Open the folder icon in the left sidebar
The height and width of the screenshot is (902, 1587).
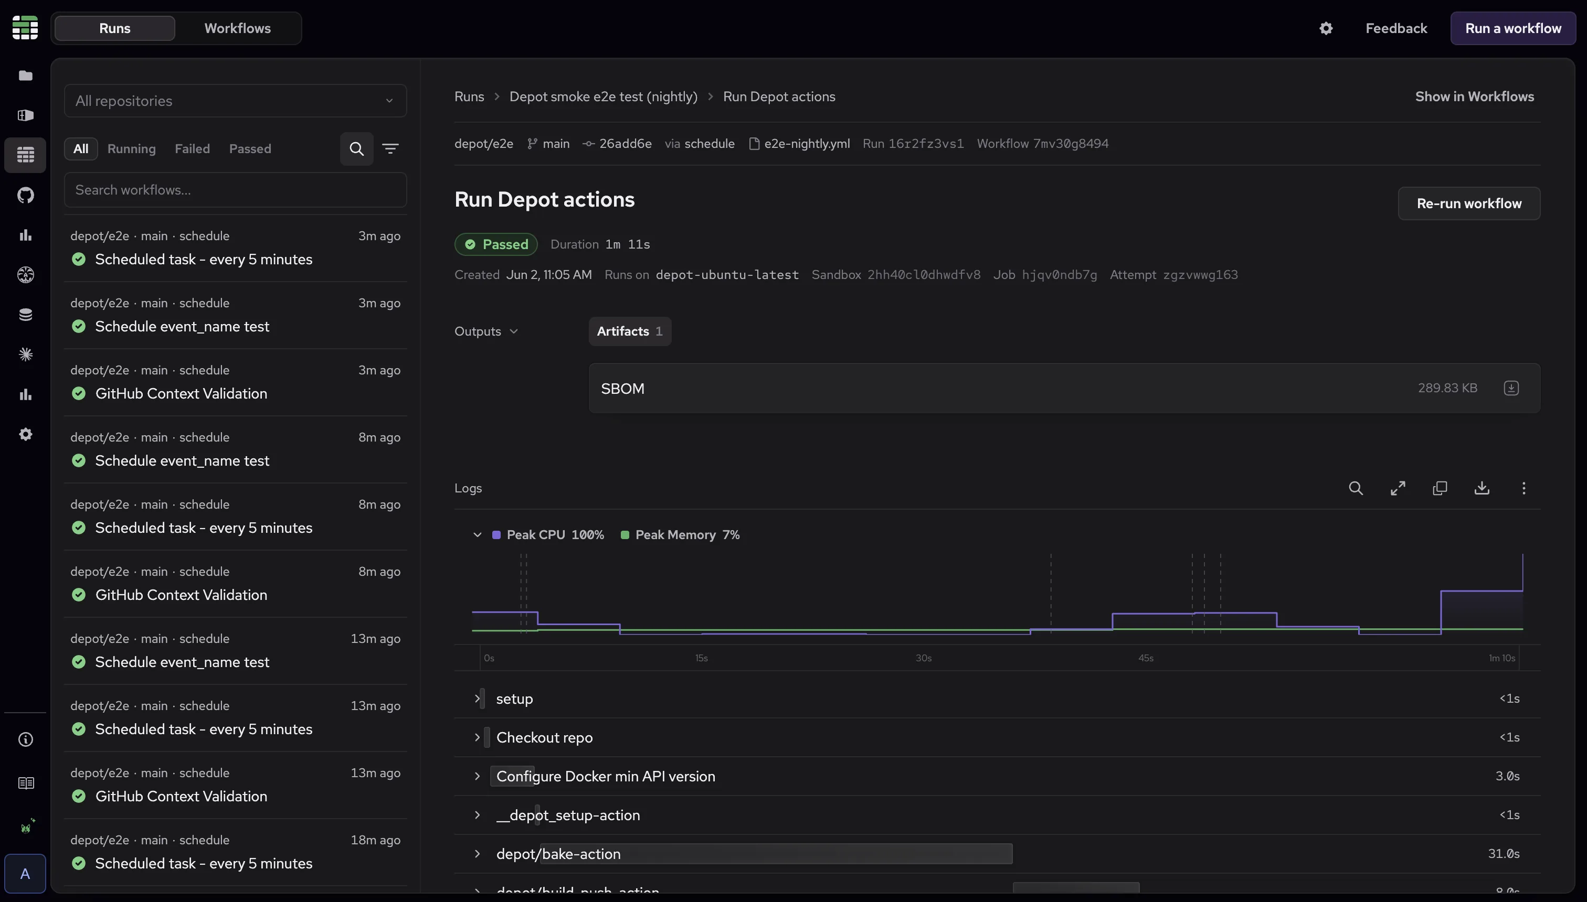click(25, 76)
